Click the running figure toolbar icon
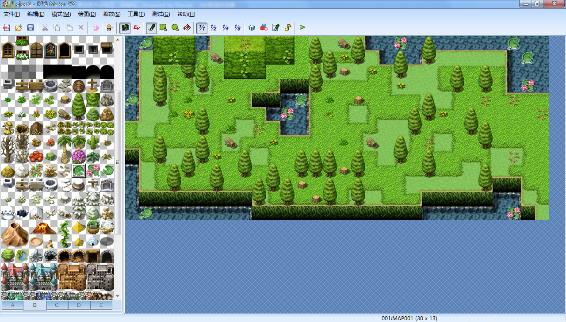 (110, 27)
